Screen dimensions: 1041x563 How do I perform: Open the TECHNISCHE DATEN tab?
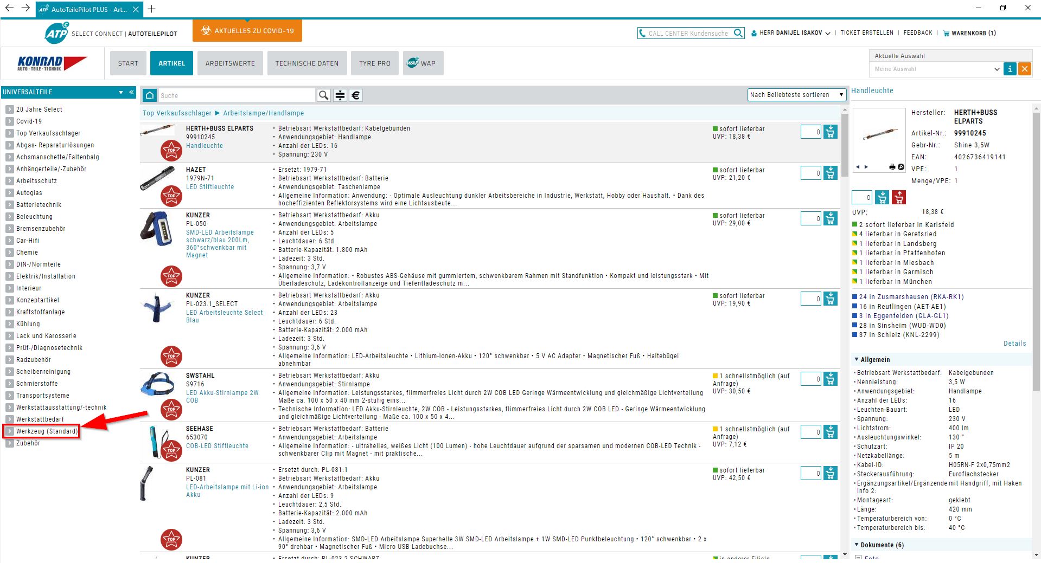[x=307, y=63]
